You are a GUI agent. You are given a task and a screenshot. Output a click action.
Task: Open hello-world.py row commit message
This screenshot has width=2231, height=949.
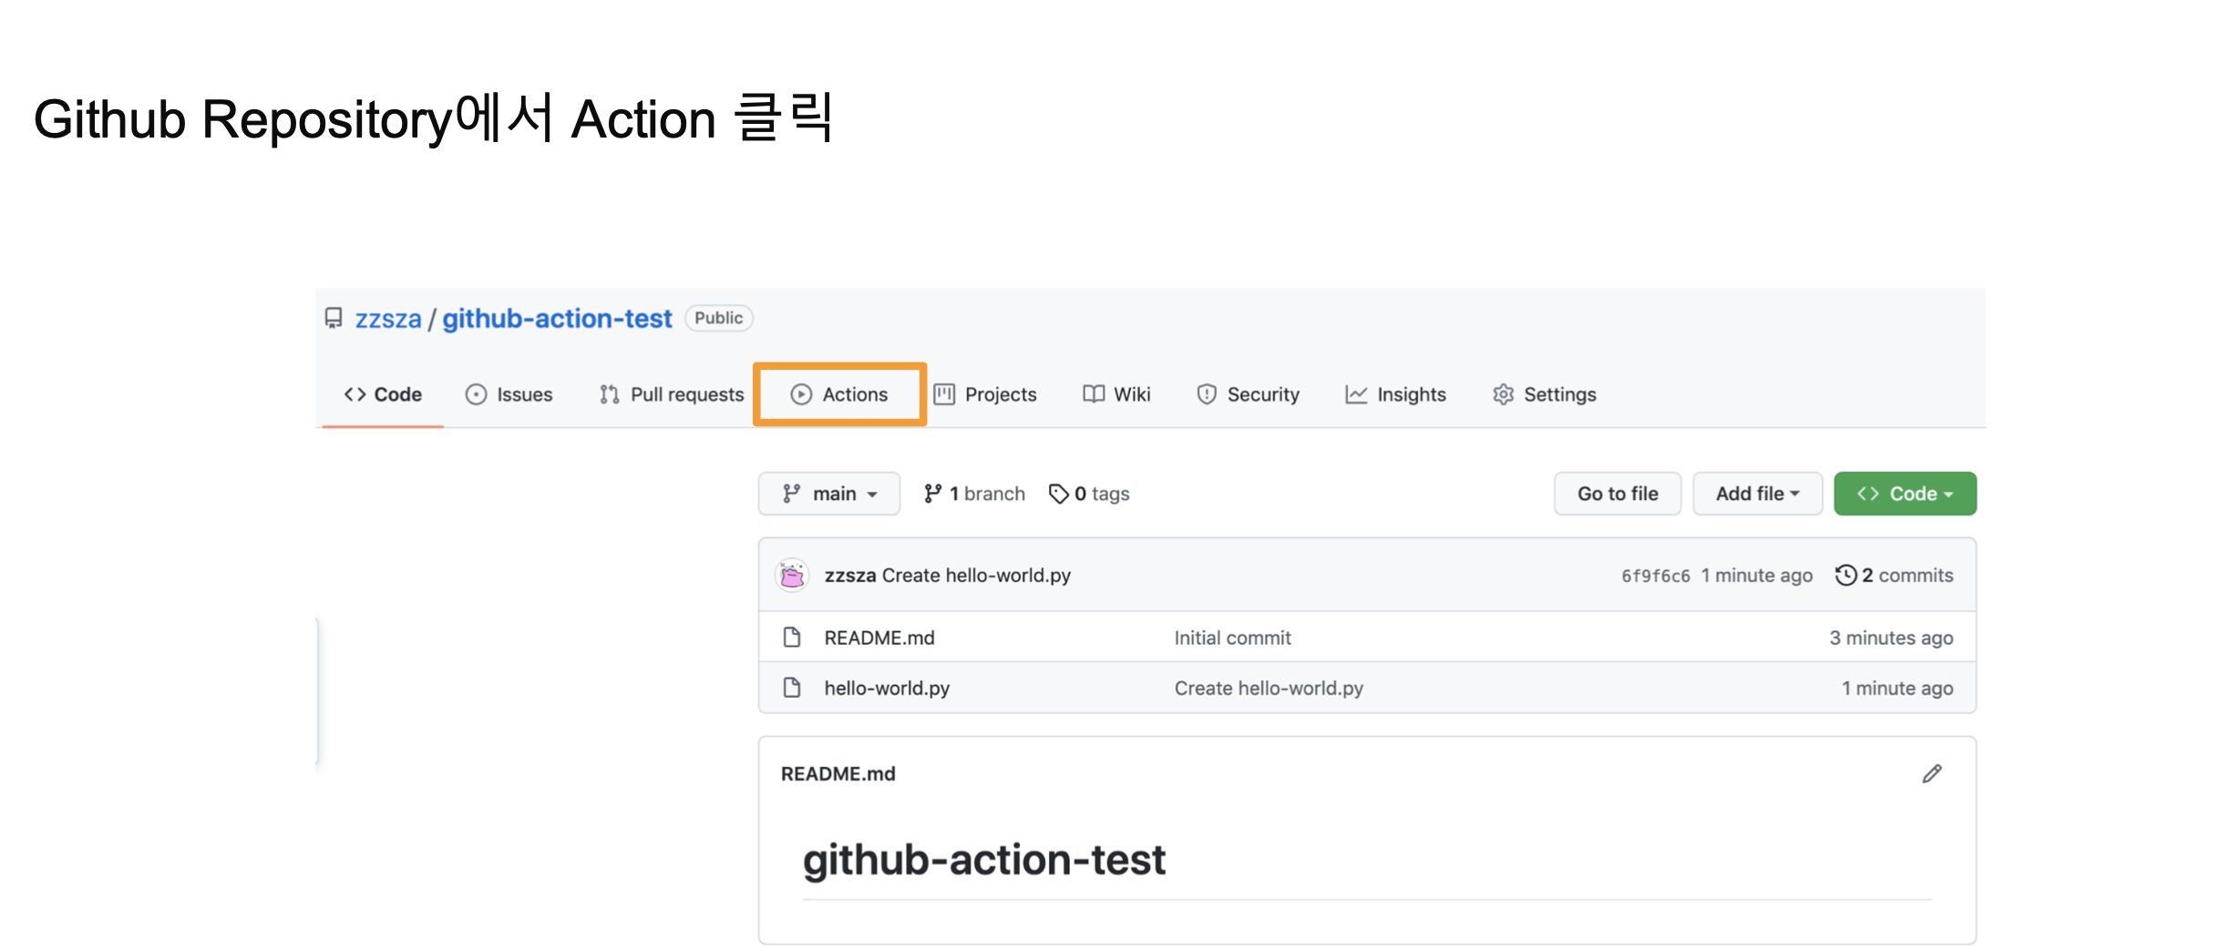tap(1269, 689)
